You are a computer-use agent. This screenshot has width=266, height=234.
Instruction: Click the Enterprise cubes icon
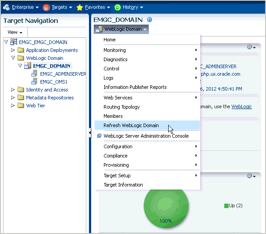7,7
